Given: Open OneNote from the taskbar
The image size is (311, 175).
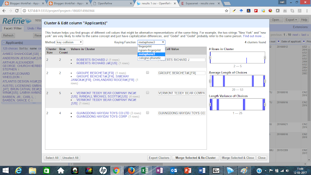Looking at the screenshot, I should tap(159, 171).
